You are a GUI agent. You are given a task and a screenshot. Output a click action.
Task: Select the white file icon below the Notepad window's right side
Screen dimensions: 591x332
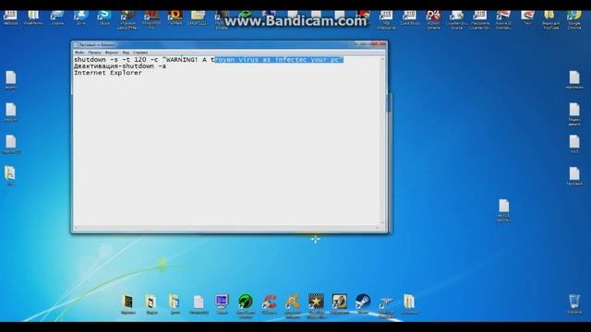coord(504,210)
